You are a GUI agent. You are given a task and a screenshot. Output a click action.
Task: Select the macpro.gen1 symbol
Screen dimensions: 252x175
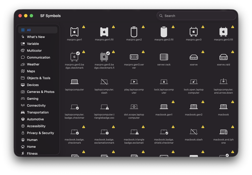point(74,32)
